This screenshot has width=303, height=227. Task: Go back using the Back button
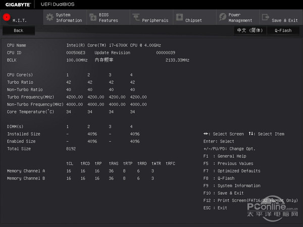[x=19, y=30]
